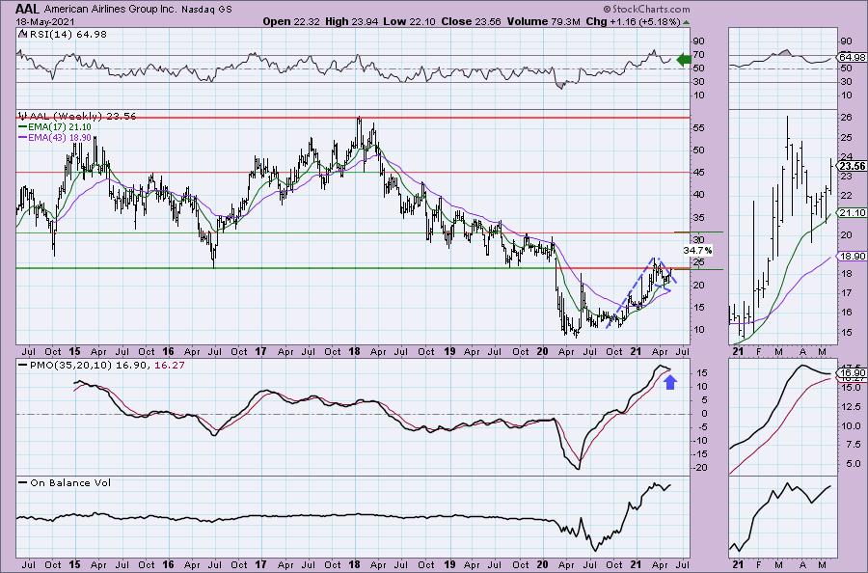
Task: Click the -20 PMO axis label
Action: click(x=700, y=469)
